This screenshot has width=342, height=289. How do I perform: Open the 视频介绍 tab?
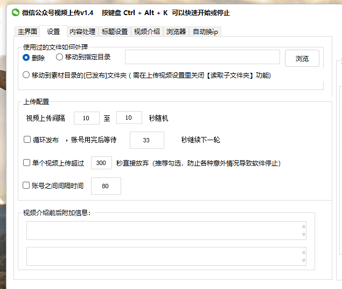(147, 32)
